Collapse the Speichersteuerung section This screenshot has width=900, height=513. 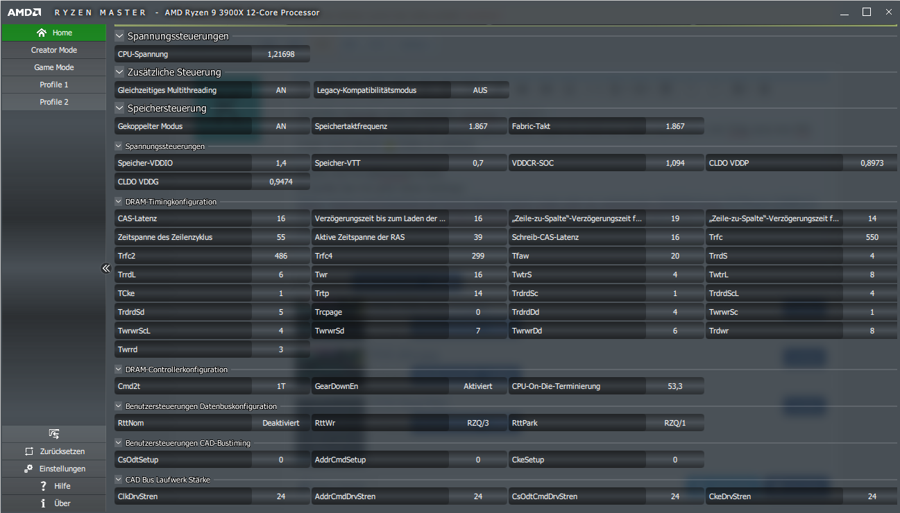(120, 108)
